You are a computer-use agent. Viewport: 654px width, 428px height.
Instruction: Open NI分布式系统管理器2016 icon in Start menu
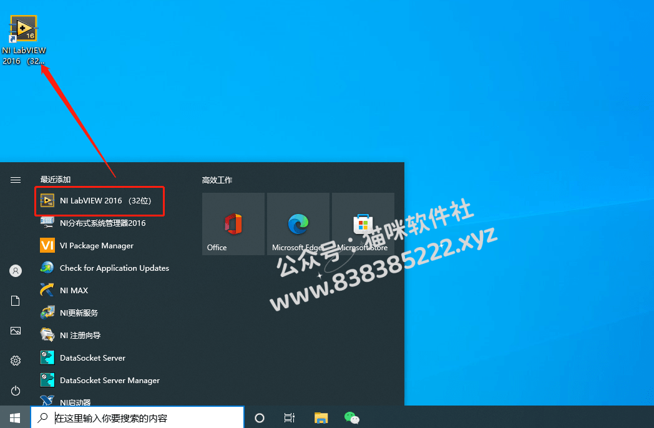[47, 223]
